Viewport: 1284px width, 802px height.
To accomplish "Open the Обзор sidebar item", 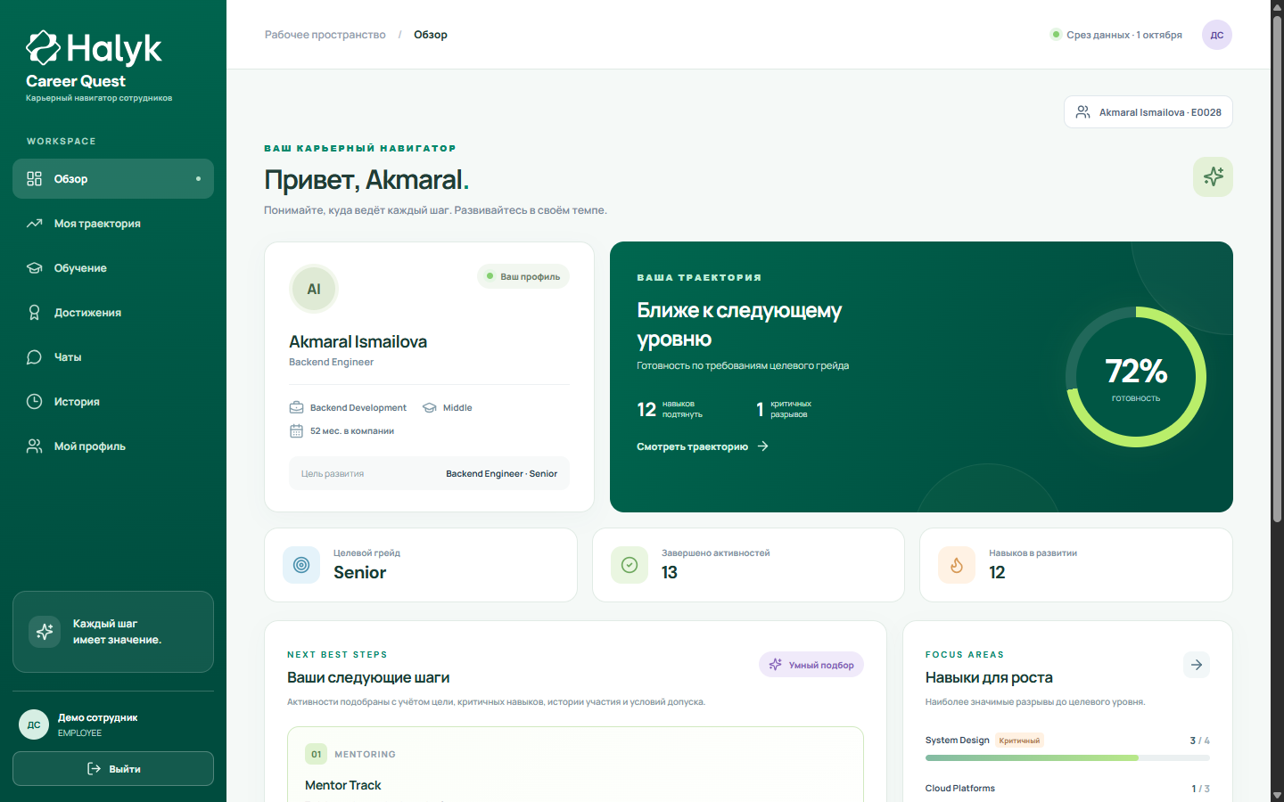I will (x=113, y=178).
